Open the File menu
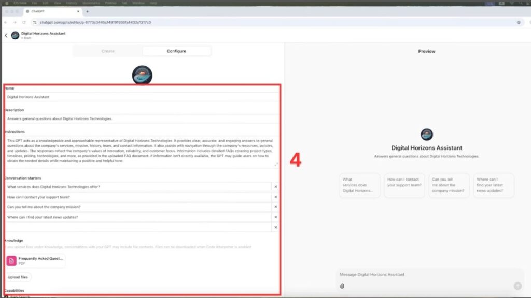 (x=34, y=3)
